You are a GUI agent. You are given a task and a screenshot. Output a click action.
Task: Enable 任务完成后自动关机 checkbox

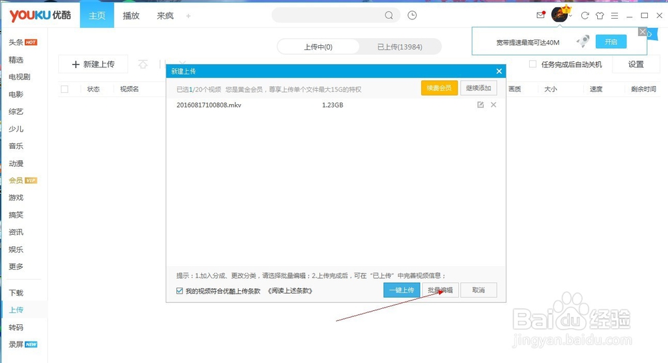532,64
